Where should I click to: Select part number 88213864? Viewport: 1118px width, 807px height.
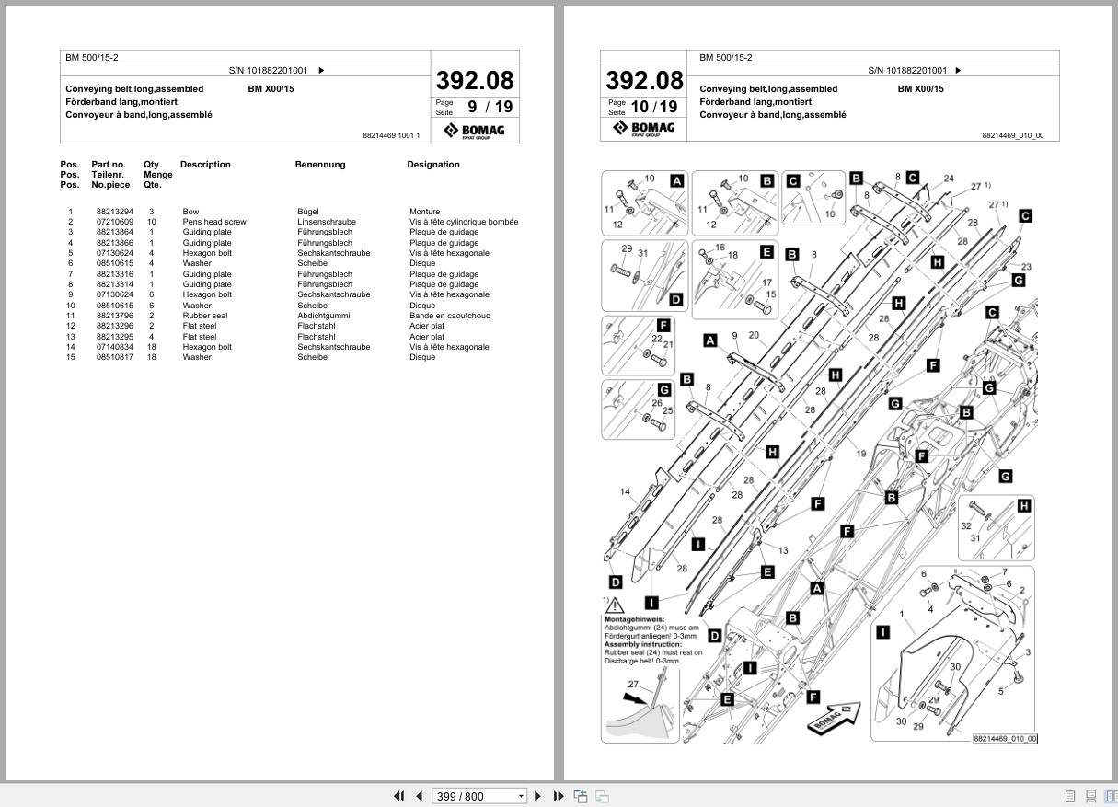click(113, 233)
